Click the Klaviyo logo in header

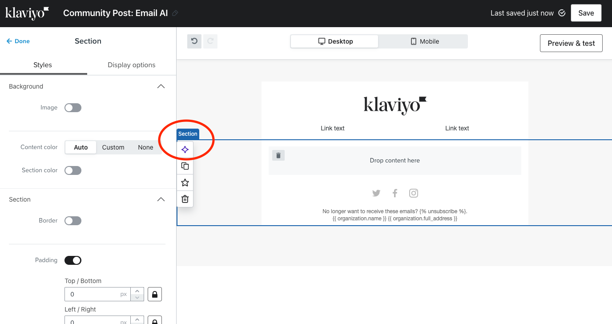pos(27,13)
